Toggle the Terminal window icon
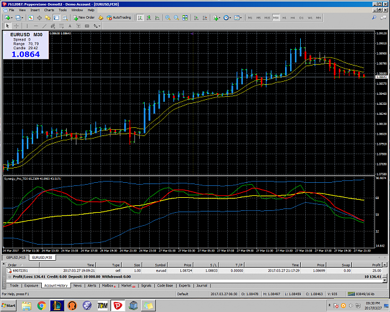 pyautogui.click(x=56, y=17)
